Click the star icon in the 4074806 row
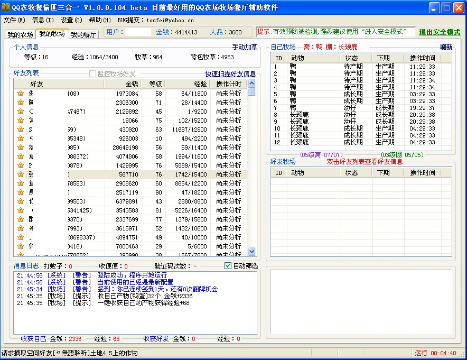Image resolution: width=467 pixels, height=360 pixels. coord(21,156)
